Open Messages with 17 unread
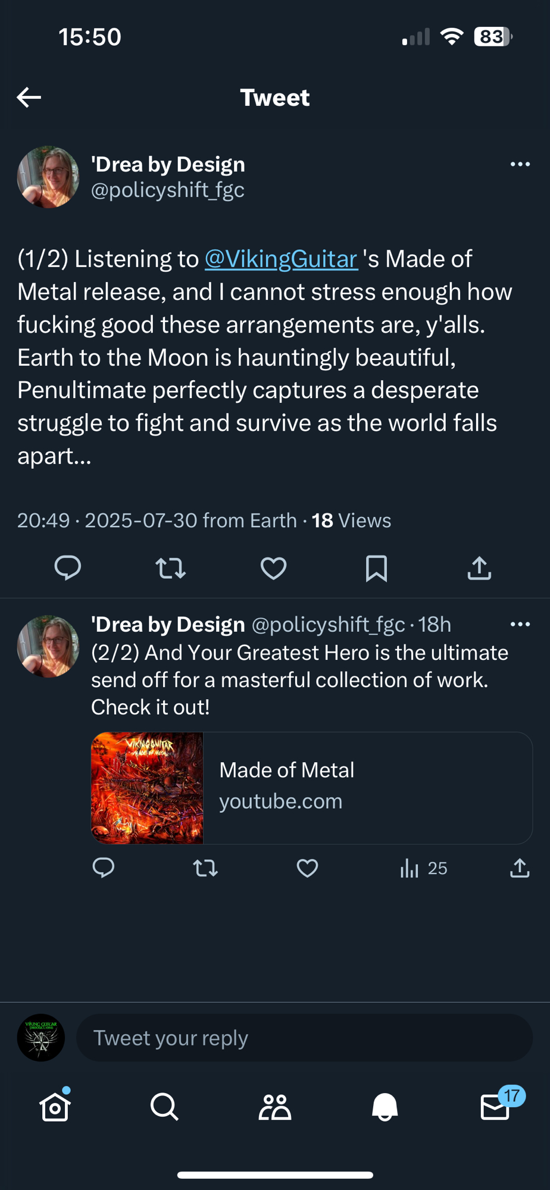This screenshot has width=550, height=1190. tap(495, 1107)
